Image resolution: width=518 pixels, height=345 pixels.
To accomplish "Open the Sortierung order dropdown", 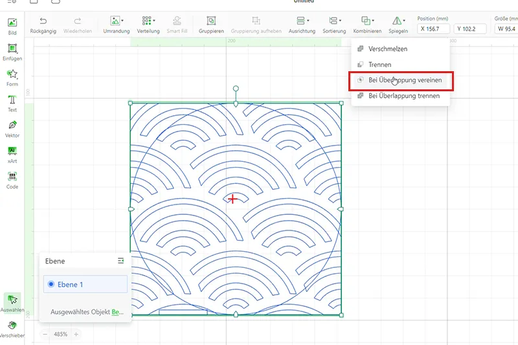I will (334, 25).
